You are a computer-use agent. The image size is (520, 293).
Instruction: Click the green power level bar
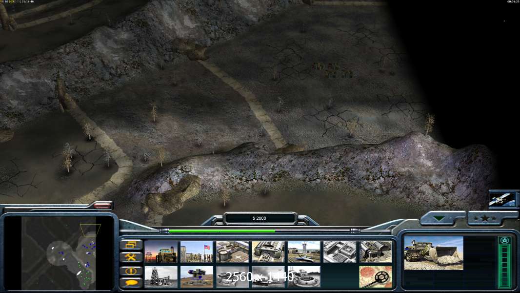click(x=221, y=231)
